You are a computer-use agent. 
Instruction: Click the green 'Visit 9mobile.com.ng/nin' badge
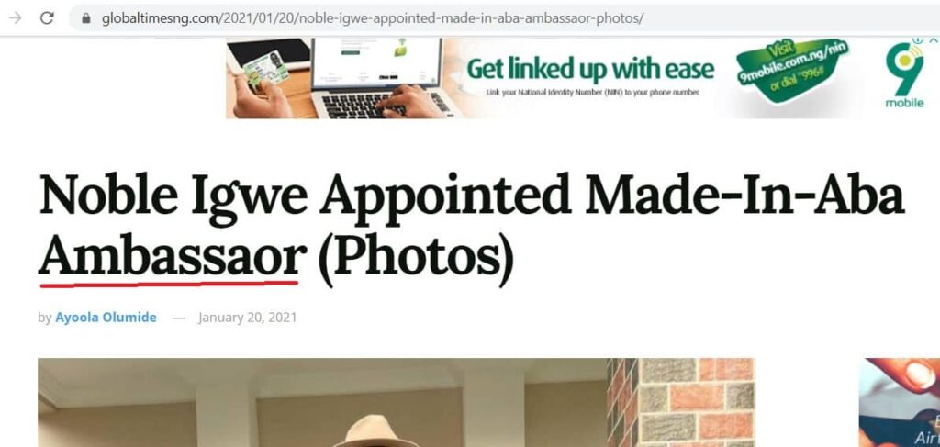click(x=790, y=70)
